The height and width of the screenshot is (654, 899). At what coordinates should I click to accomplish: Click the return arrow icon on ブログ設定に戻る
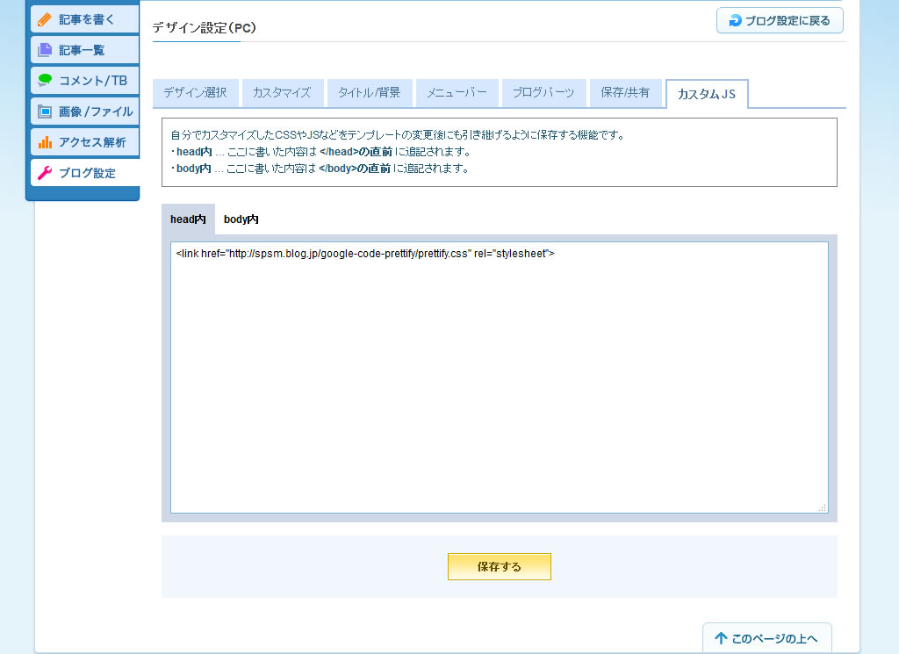735,21
